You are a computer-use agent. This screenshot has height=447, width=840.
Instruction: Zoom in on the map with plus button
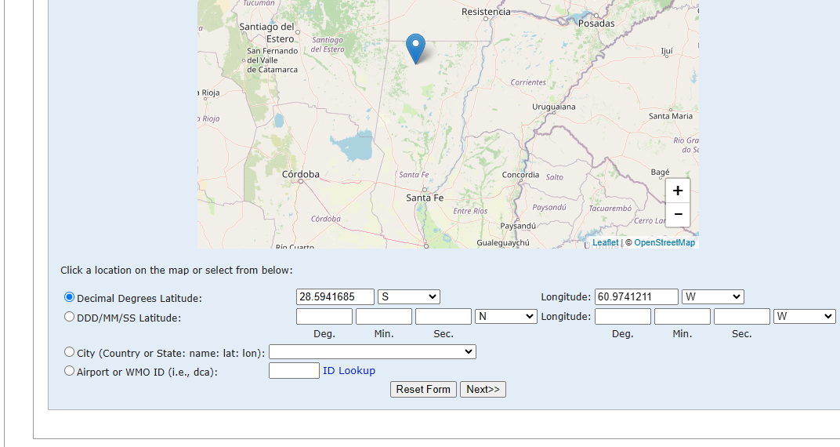click(x=678, y=191)
